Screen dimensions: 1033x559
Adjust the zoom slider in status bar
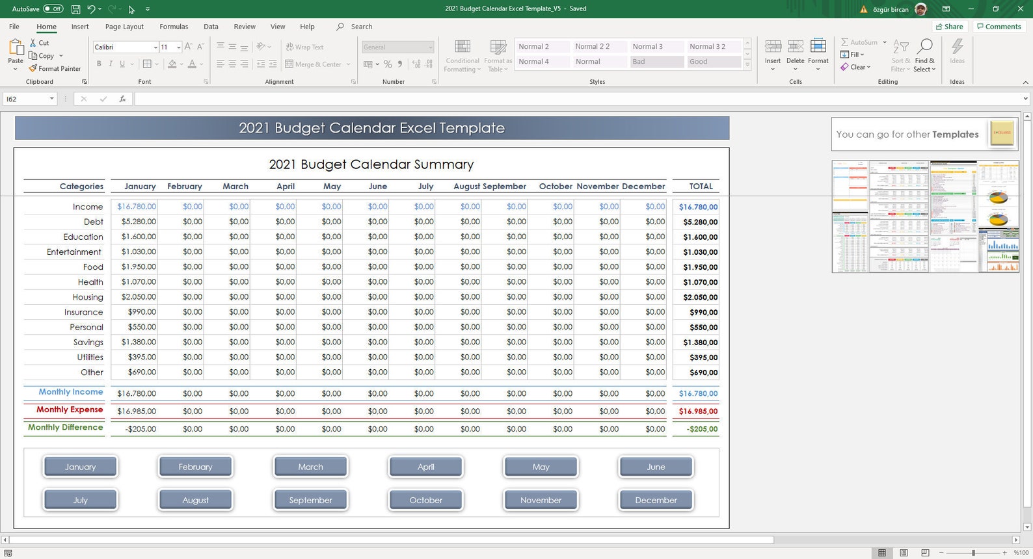973,552
